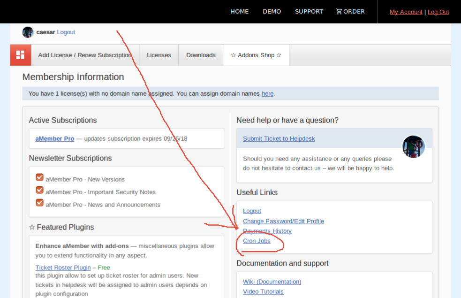461x298 pixels.
Task: Click Logout under Useful Links
Action: (252, 211)
